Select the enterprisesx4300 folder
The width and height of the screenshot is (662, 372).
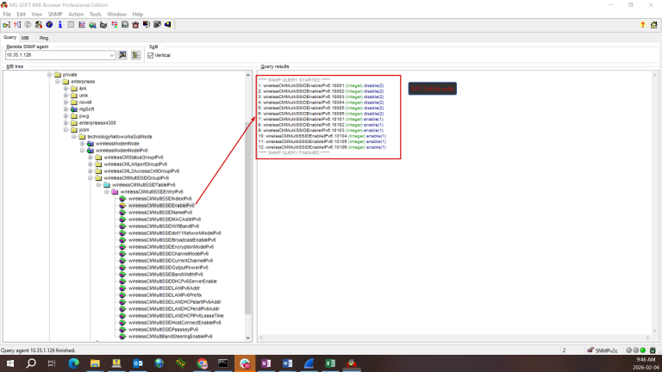click(x=97, y=123)
